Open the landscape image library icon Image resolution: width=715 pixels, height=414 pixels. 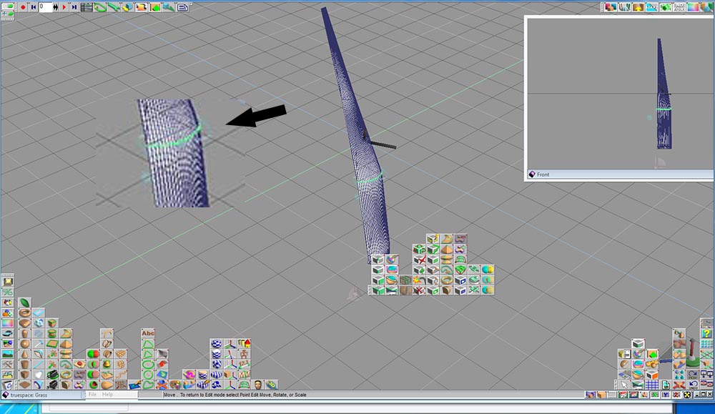(8, 353)
